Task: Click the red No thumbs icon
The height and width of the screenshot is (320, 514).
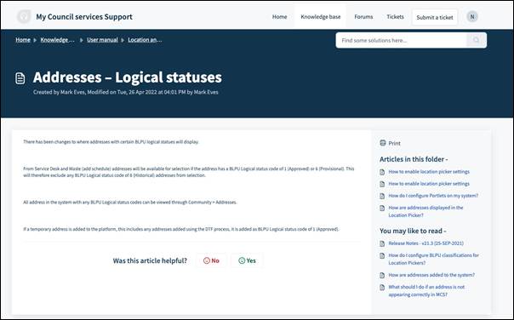Action: 207,260
